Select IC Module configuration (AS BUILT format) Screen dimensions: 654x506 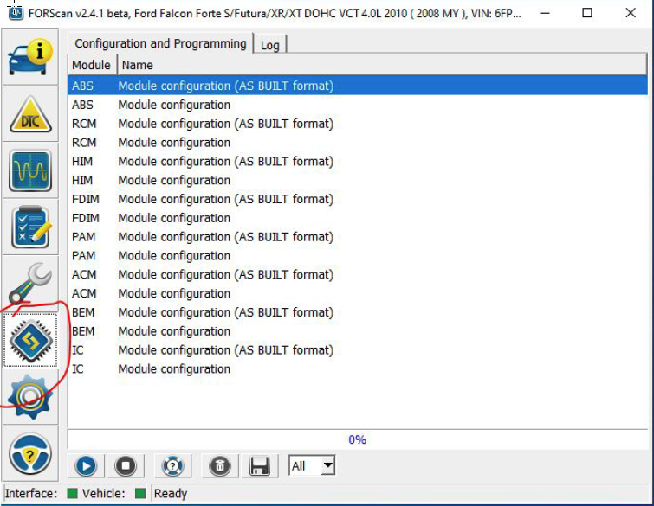pyautogui.click(x=358, y=350)
